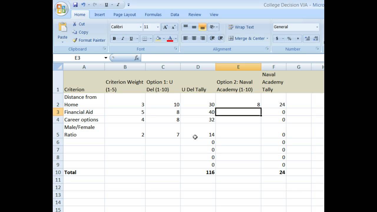Open the Office Button menu
The height and width of the screenshot is (212, 377).
pyautogui.click(x=61, y=9)
